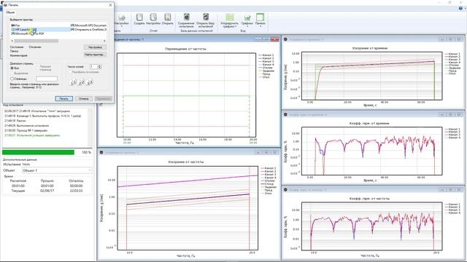Image resolution: width=467 pixels, height=262 pixels.
Task: Click printer list scroll right arrow
Action: coord(104,41)
